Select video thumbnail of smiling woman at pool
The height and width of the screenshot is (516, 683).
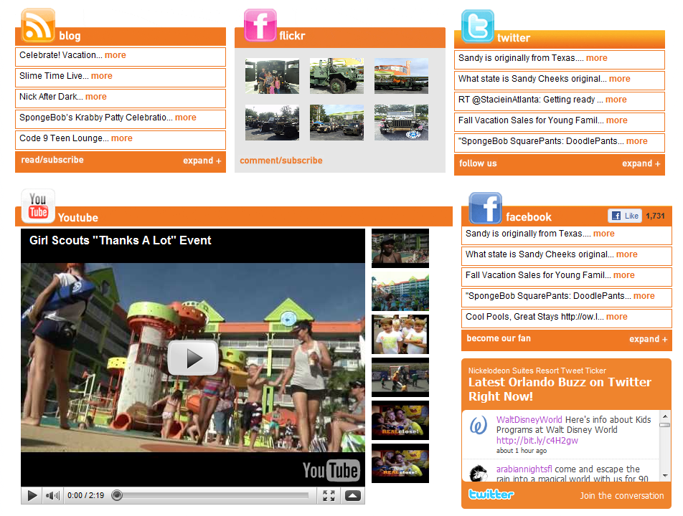pos(400,249)
